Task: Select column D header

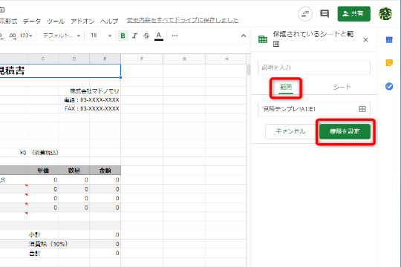Action: point(74,59)
